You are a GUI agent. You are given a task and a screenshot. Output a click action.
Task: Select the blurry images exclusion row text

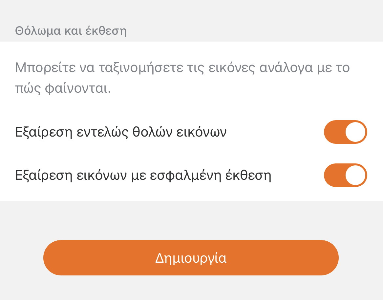(121, 132)
